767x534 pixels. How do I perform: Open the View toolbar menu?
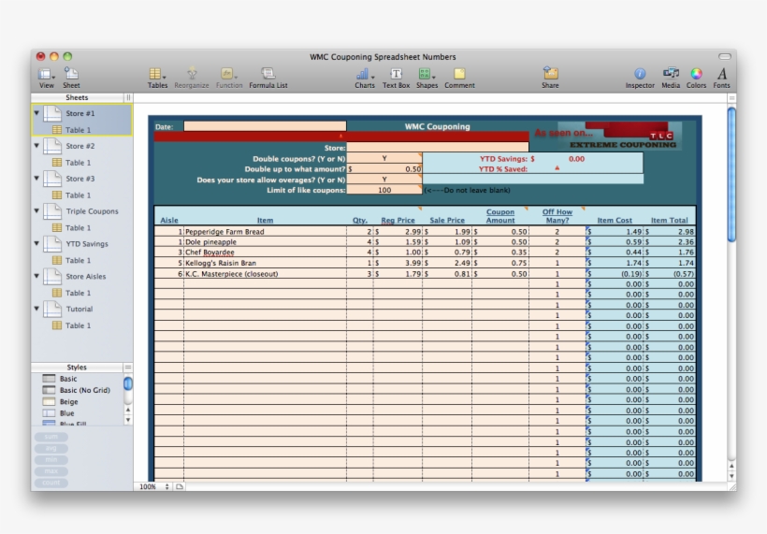[x=46, y=78]
